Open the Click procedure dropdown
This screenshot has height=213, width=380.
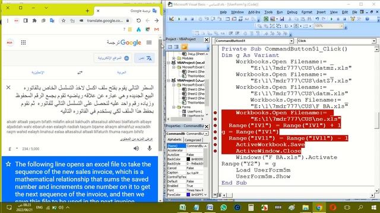point(374,41)
